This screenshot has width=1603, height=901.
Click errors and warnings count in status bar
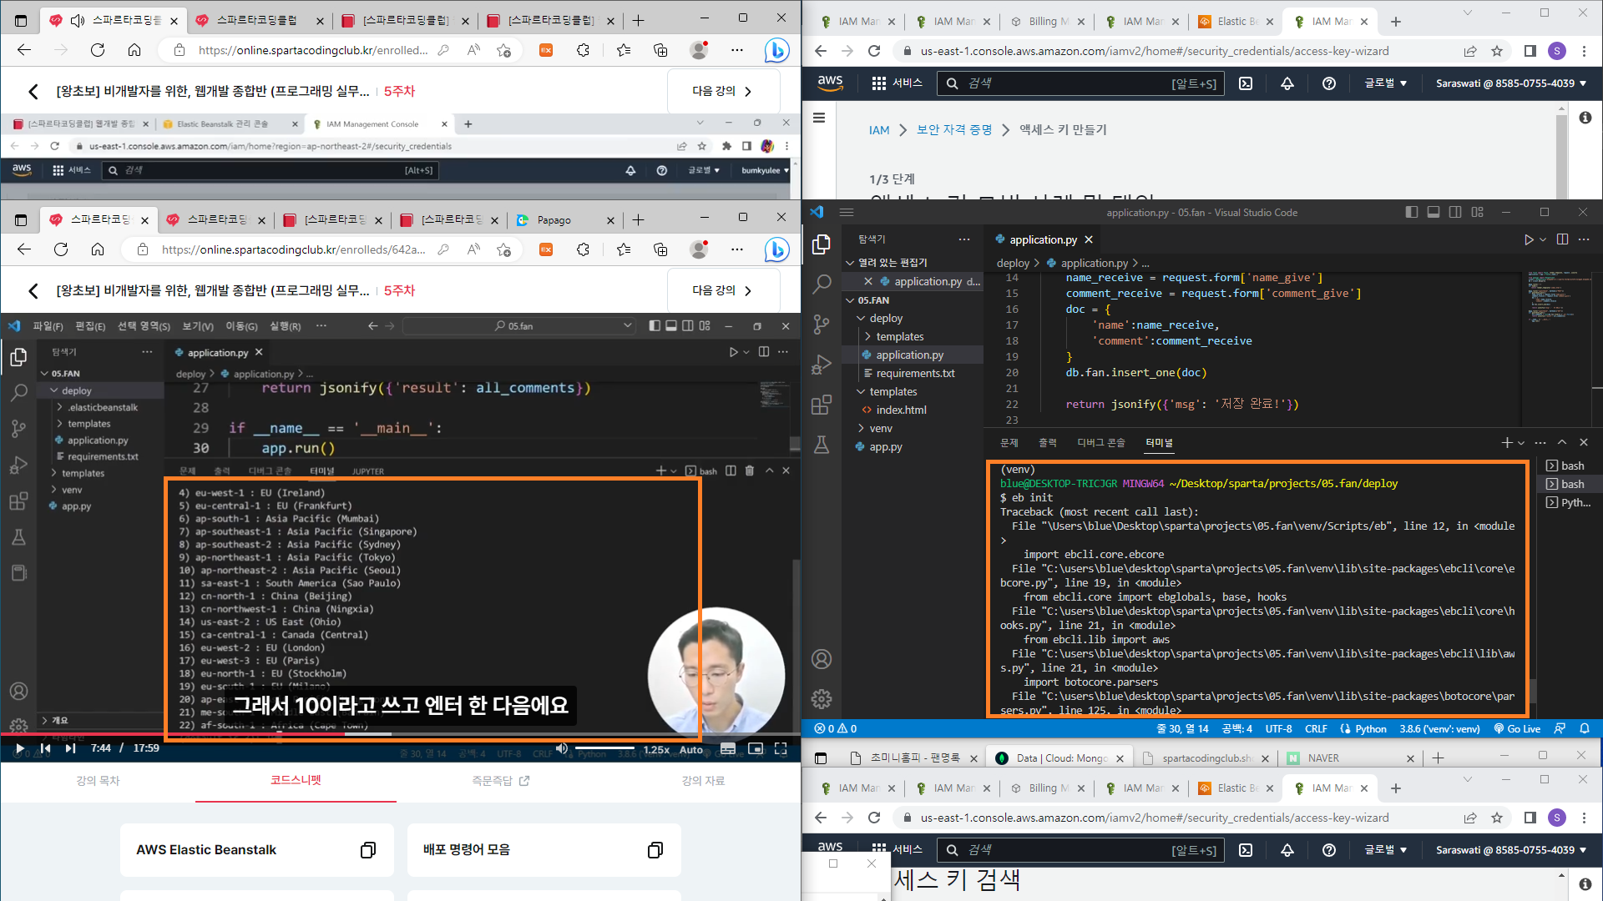[836, 729]
